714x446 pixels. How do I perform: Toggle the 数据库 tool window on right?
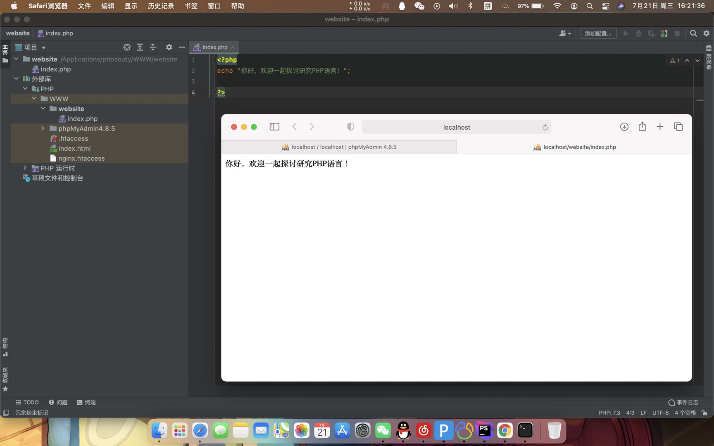[709, 57]
